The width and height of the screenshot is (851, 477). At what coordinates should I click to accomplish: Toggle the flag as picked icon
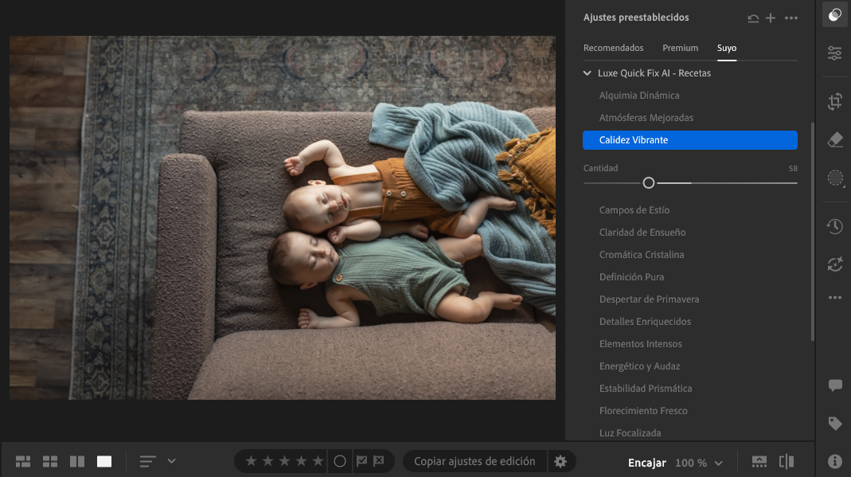362,461
